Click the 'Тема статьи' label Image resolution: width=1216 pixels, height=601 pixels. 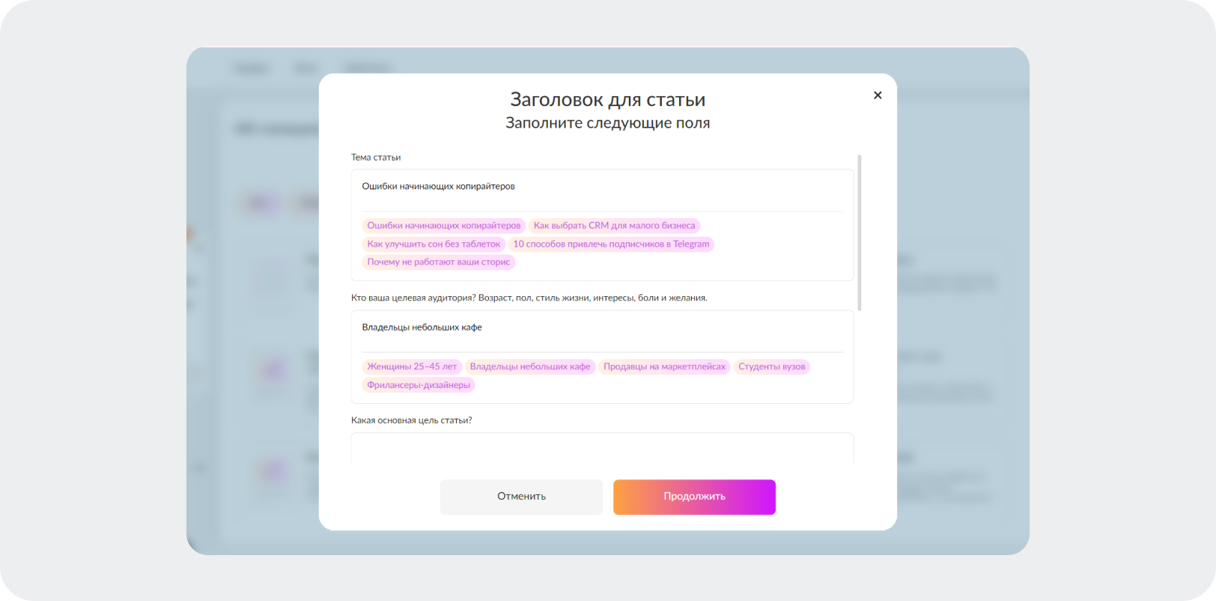pyautogui.click(x=376, y=157)
